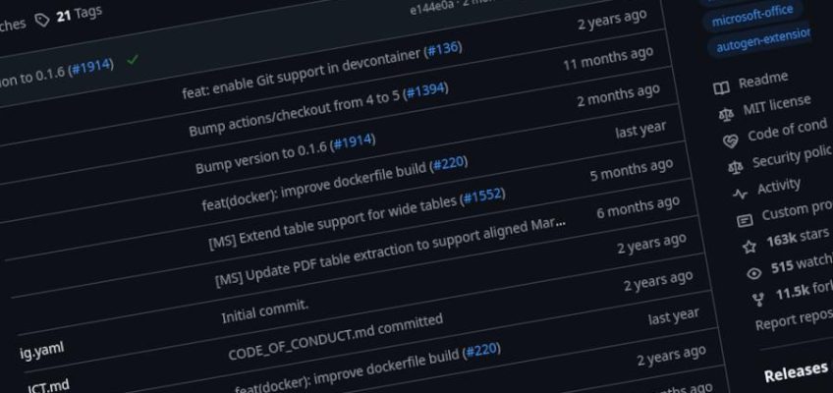The image size is (833, 393).
Task: Open pull request #1394 link
Action: (x=425, y=90)
